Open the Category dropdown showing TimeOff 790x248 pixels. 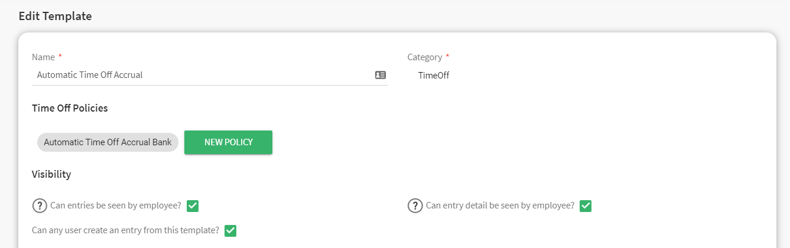585,76
